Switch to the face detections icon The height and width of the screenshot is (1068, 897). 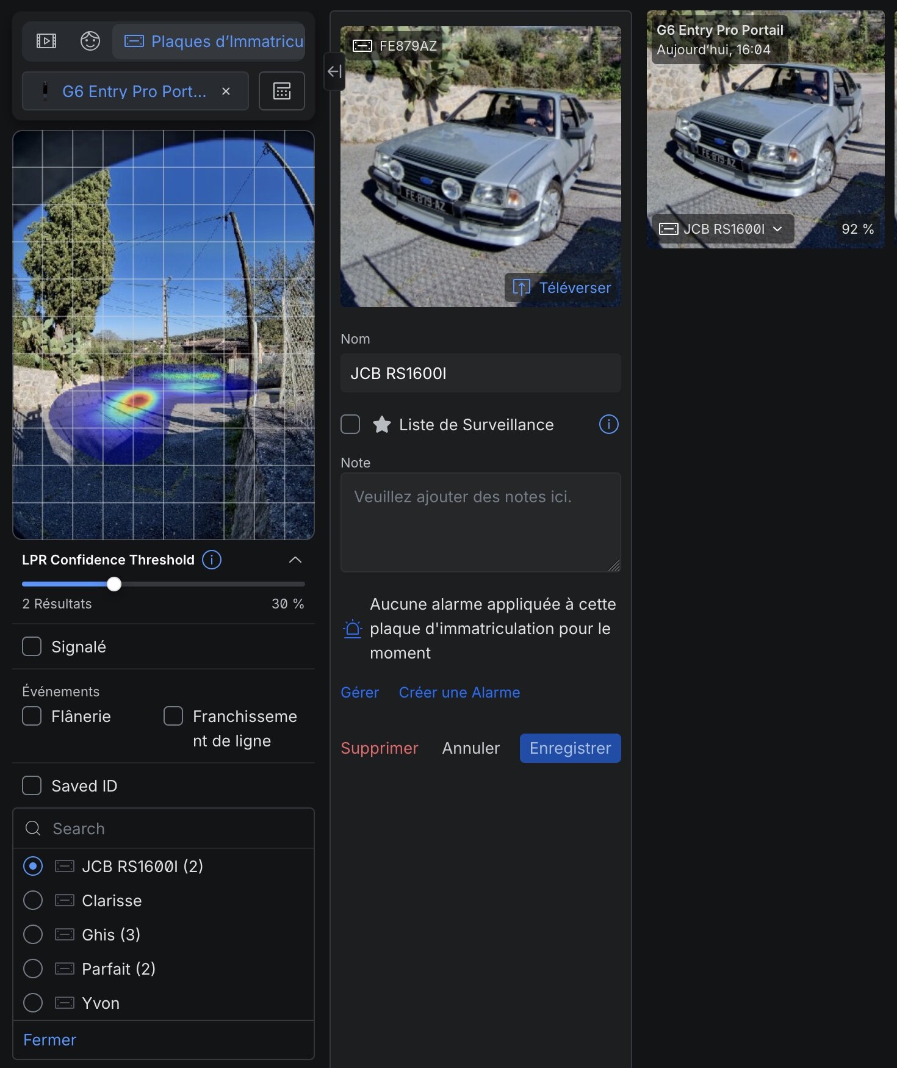click(x=90, y=41)
